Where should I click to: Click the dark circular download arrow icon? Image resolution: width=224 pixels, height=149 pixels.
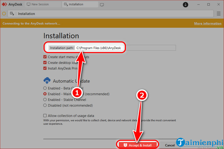[x=186, y=5]
